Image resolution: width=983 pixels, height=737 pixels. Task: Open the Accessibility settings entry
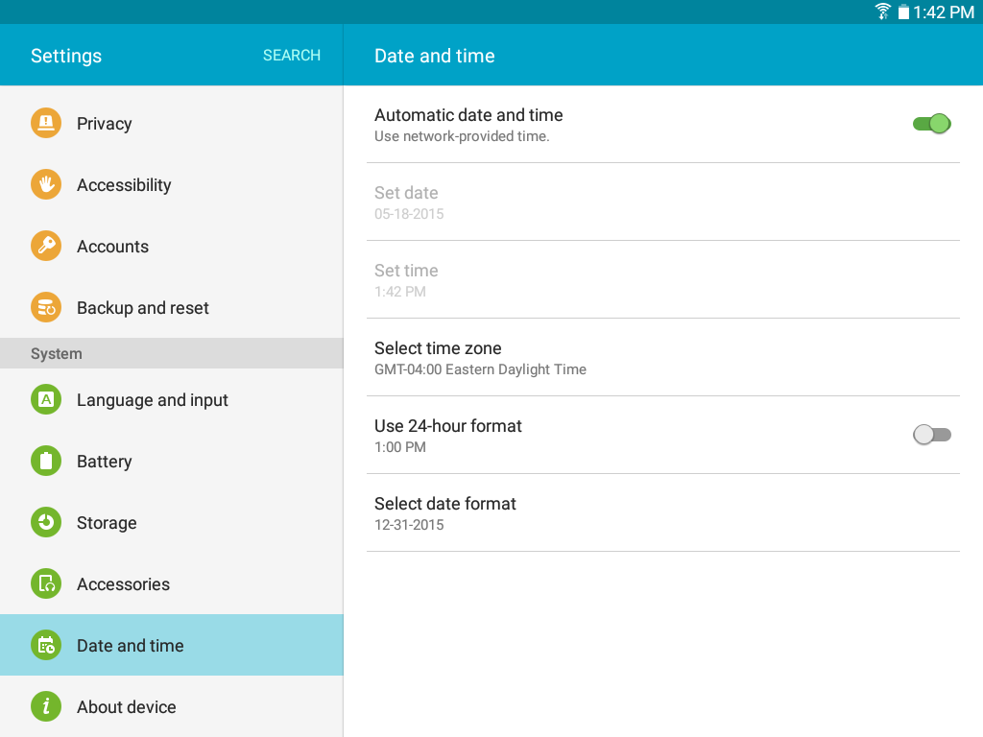tap(172, 185)
